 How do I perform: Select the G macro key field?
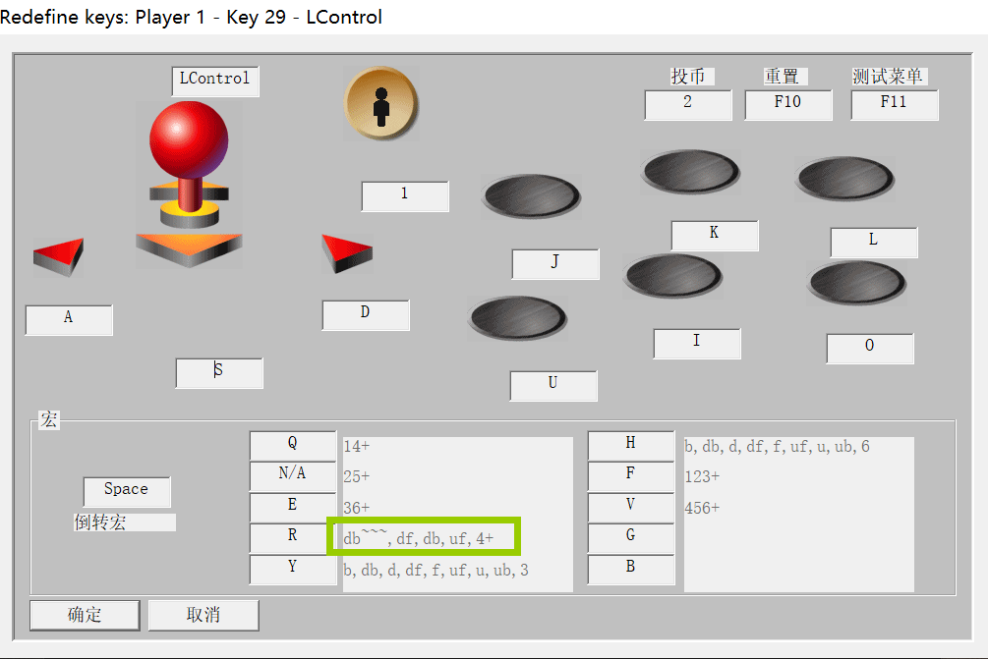[x=631, y=538]
